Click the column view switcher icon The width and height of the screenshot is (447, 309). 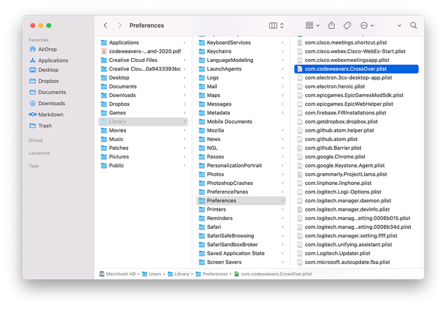276,26
